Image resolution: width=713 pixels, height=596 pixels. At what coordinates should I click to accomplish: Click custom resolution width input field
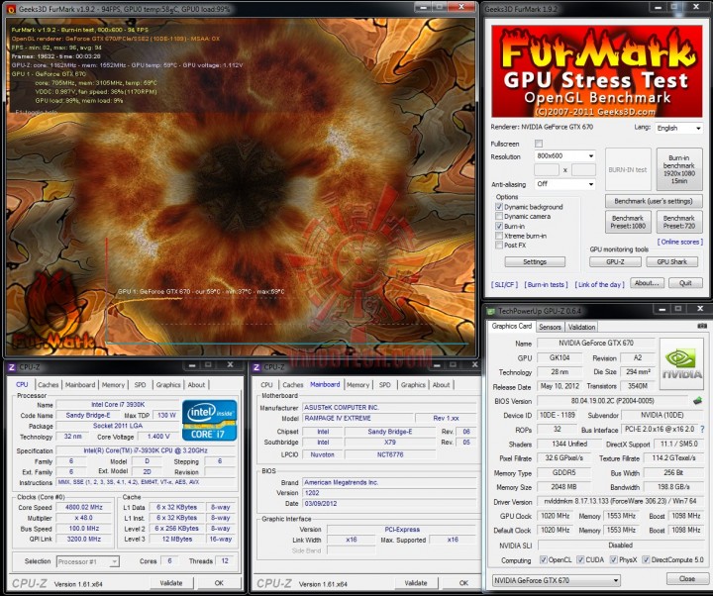tap(547, 170)
